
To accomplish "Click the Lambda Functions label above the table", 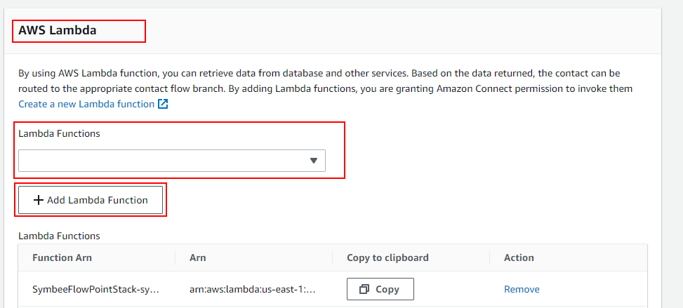I will pos(59,236).
